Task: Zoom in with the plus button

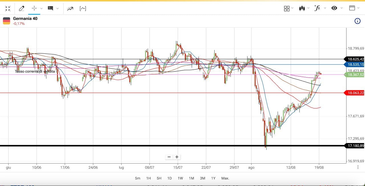Action: 177,157
